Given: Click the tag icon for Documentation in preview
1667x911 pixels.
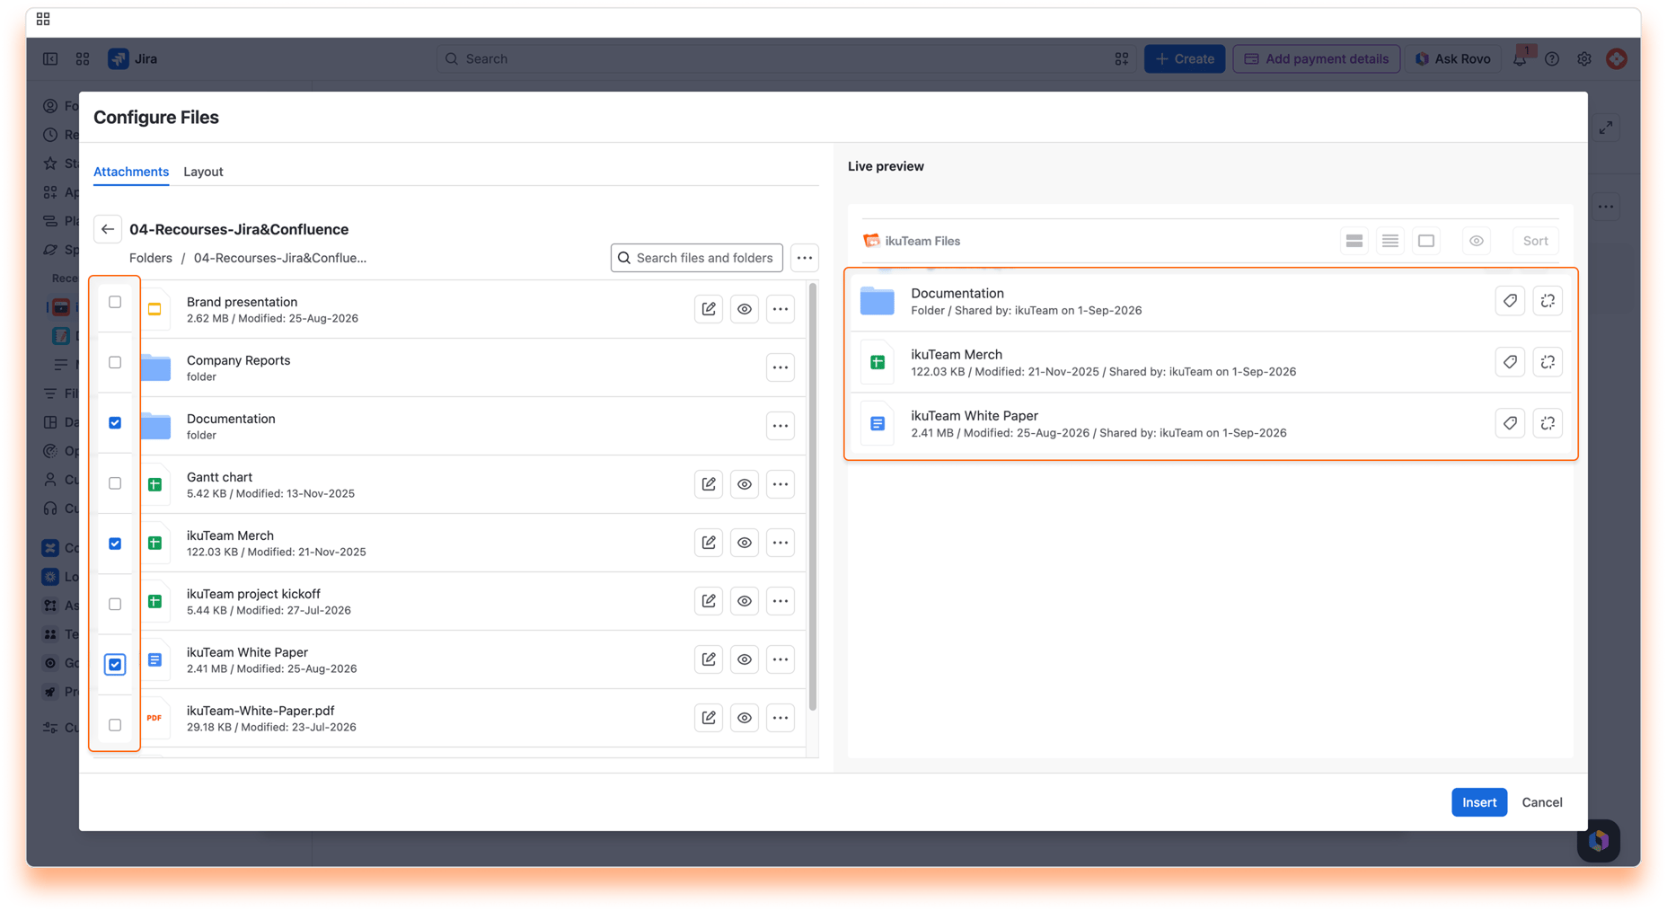Looking at the screenshot, I should (x=1510, y=301).
